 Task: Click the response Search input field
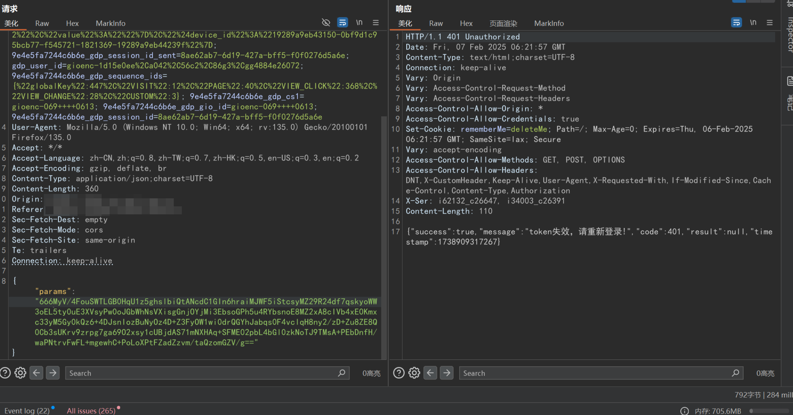(601, 373)
